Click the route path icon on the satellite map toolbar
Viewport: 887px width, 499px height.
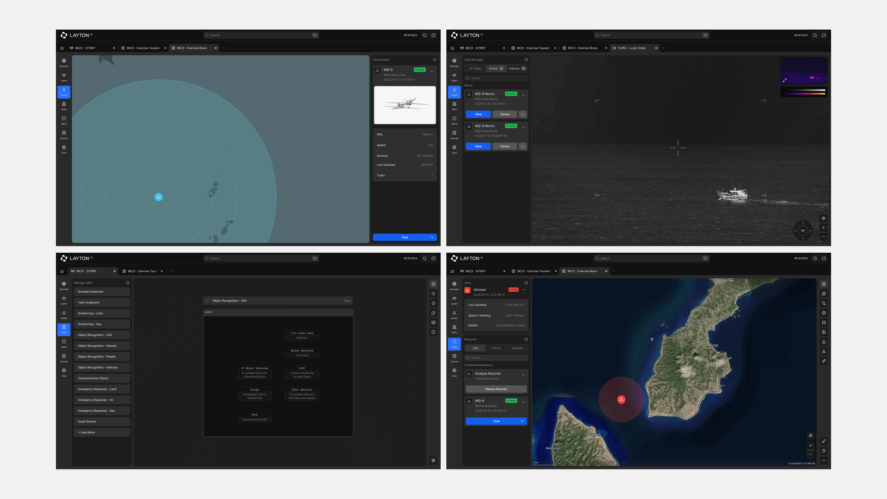pos(824,303)
